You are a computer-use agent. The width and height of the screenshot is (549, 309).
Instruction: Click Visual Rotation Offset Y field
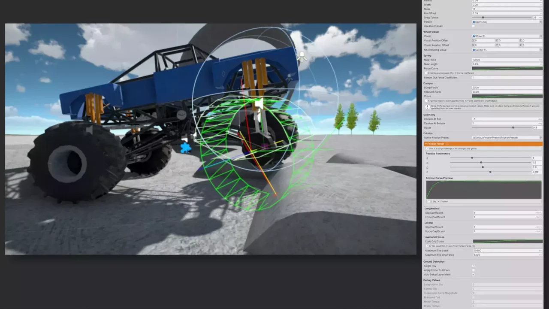[x=509, y=45]
